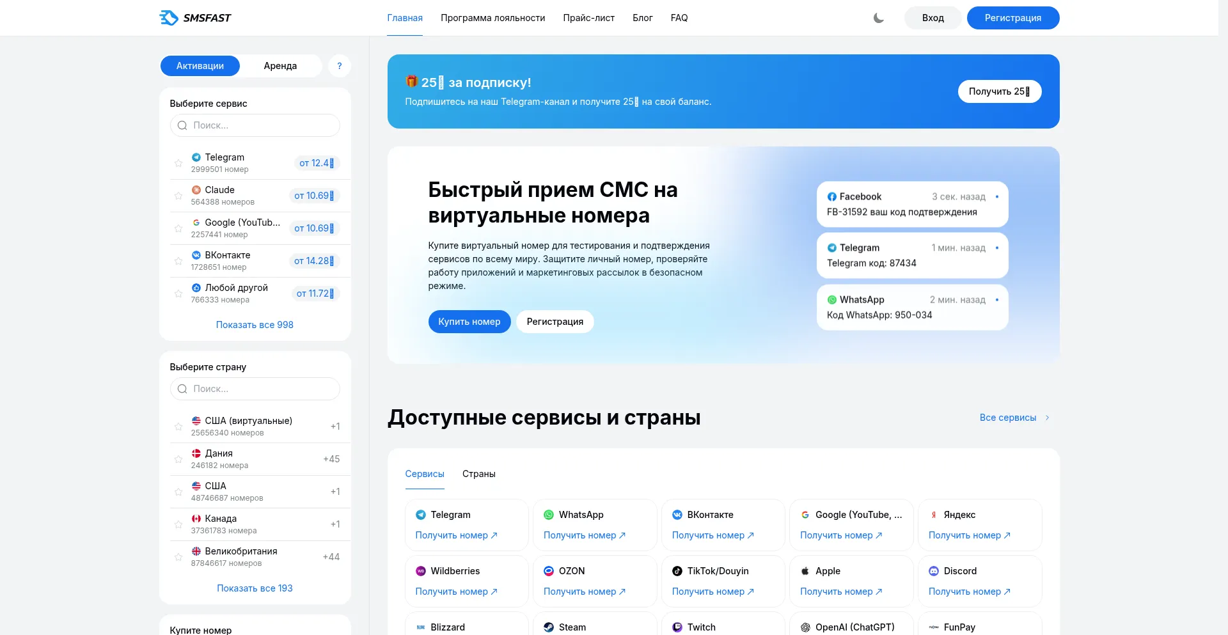Select the Сервисы tab
The height and width of the screenshot is (635, 1228).
425,474
